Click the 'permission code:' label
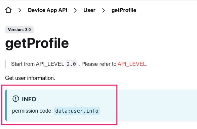The width and height of the screenshot is (197, 129). coord(32,111)
